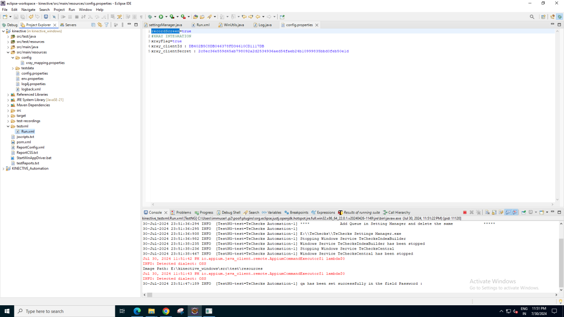564x317 pixels.
Task: Click the New file toolbar icon
Action: pos(5,17)
